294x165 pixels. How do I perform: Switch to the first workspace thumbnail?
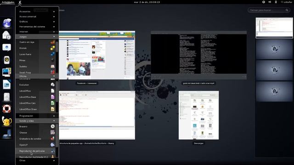pyautogui.click(x=274, y=28)
